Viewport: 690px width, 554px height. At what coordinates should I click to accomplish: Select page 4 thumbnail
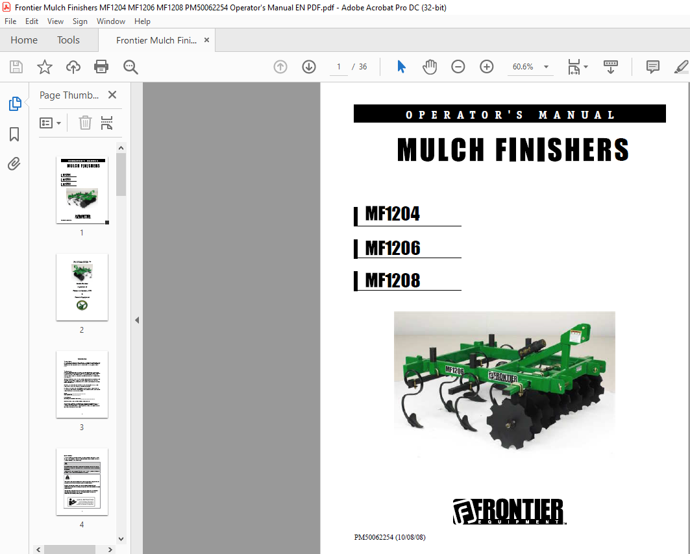[82, 481]
